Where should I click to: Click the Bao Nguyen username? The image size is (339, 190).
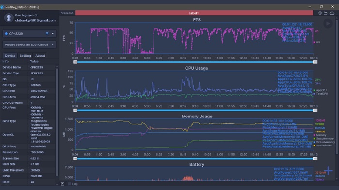coord(24,15)
